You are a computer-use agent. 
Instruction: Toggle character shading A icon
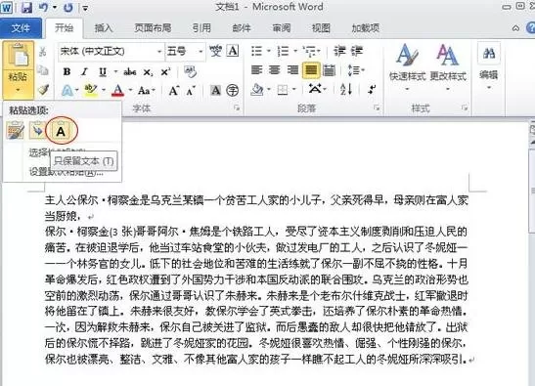215,90
